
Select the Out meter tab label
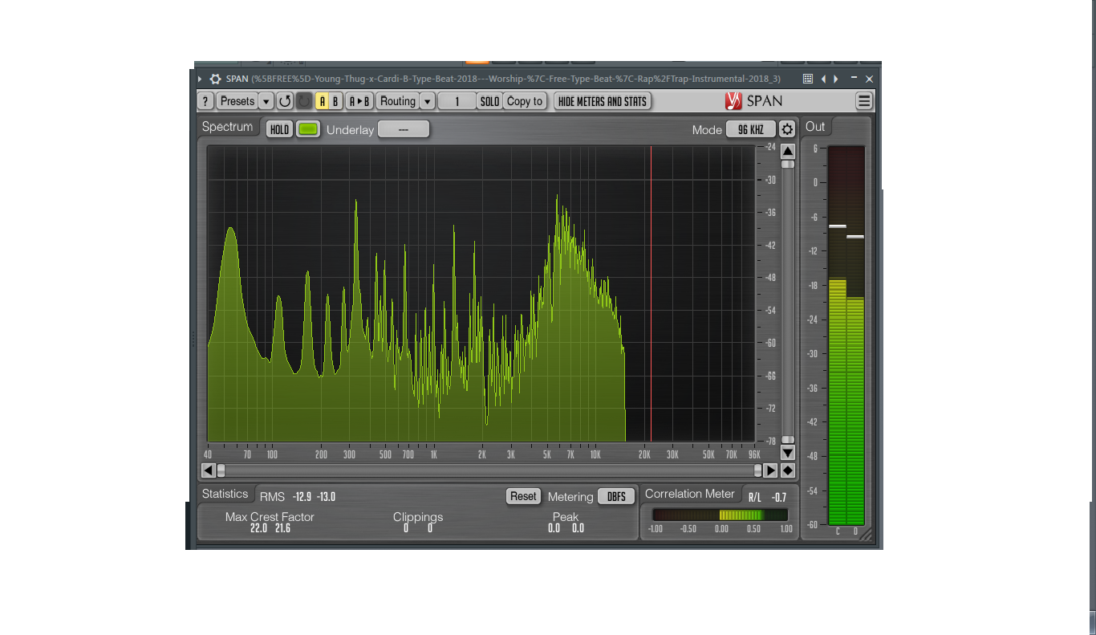pos(815,127)
